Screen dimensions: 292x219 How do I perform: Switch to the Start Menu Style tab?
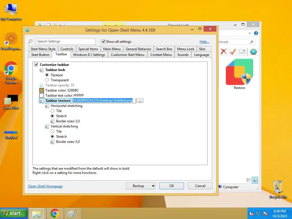click(x=43, y=49)
